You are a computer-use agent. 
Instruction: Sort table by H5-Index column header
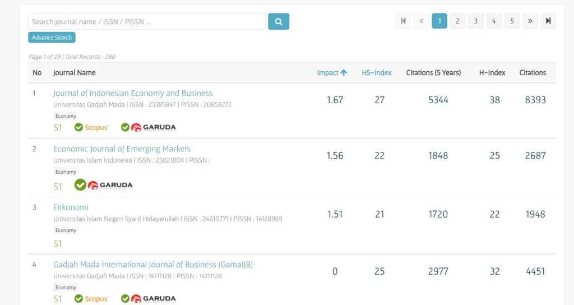coord(377,73)
